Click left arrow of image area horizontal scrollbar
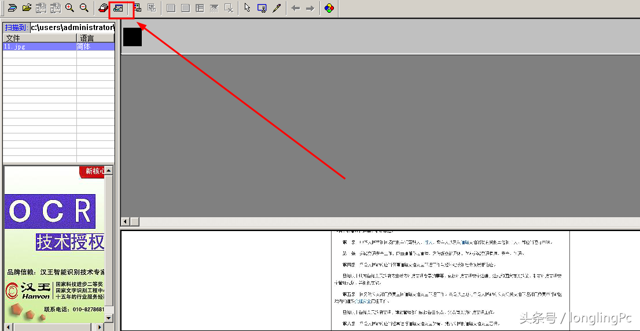 (126, 221)
